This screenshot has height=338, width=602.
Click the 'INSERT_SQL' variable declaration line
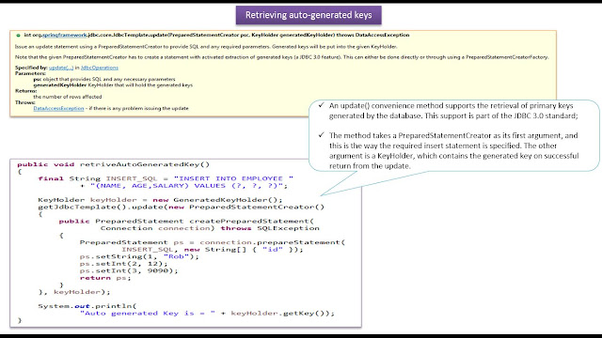click(166, 178)
